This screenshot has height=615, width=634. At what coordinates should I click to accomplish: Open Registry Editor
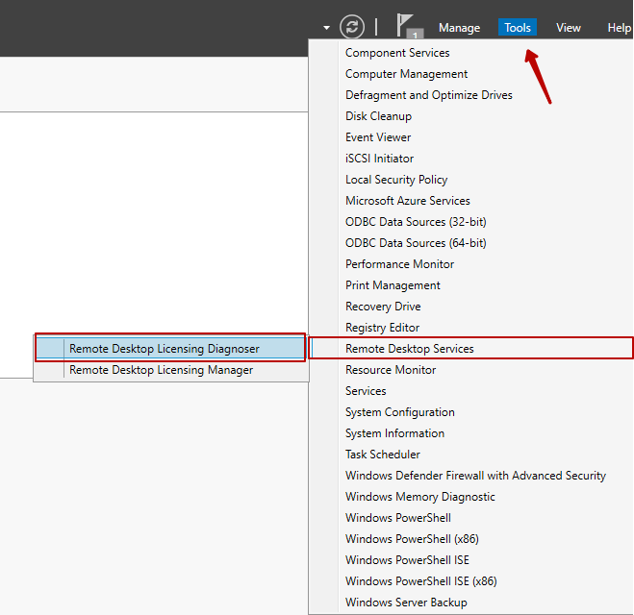click(382, 328)
